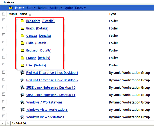
Task: Open Details for Canada
Action: (x=45, y=36)
